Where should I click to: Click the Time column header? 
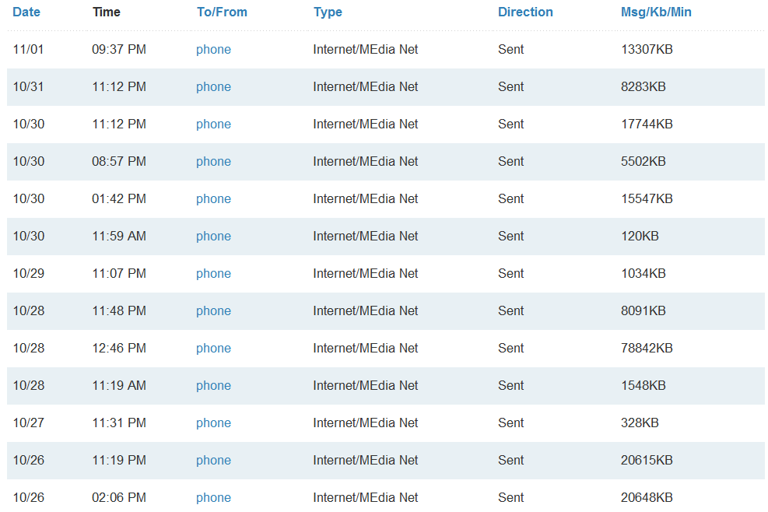[106, 12]
